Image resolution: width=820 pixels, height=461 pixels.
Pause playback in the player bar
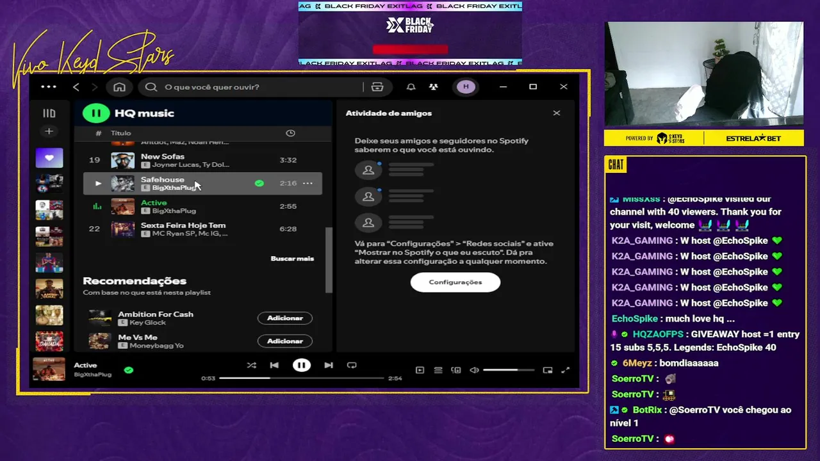click(x=302, y=365)
